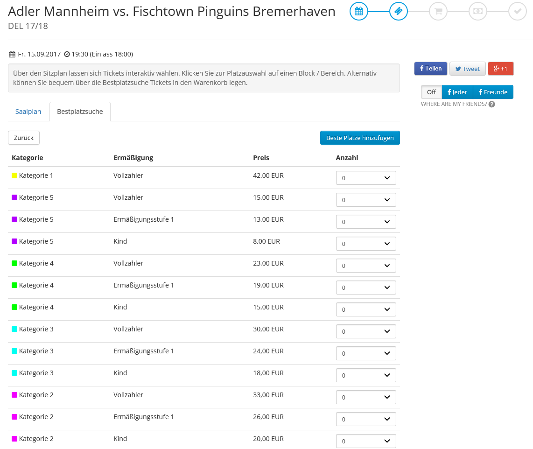
Task: Open quantity dropdown for Kategorie 3 Ermäßigungsstufe 1
Action: tap(366, 353)
